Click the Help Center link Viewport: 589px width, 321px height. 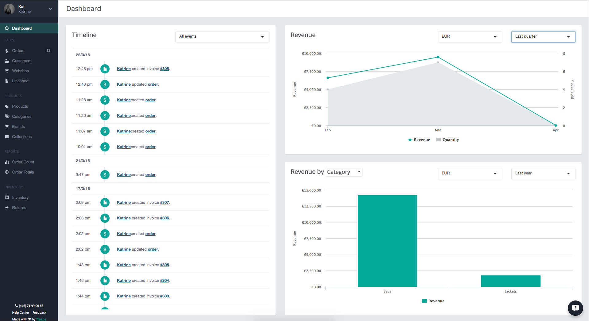[21, 313]
